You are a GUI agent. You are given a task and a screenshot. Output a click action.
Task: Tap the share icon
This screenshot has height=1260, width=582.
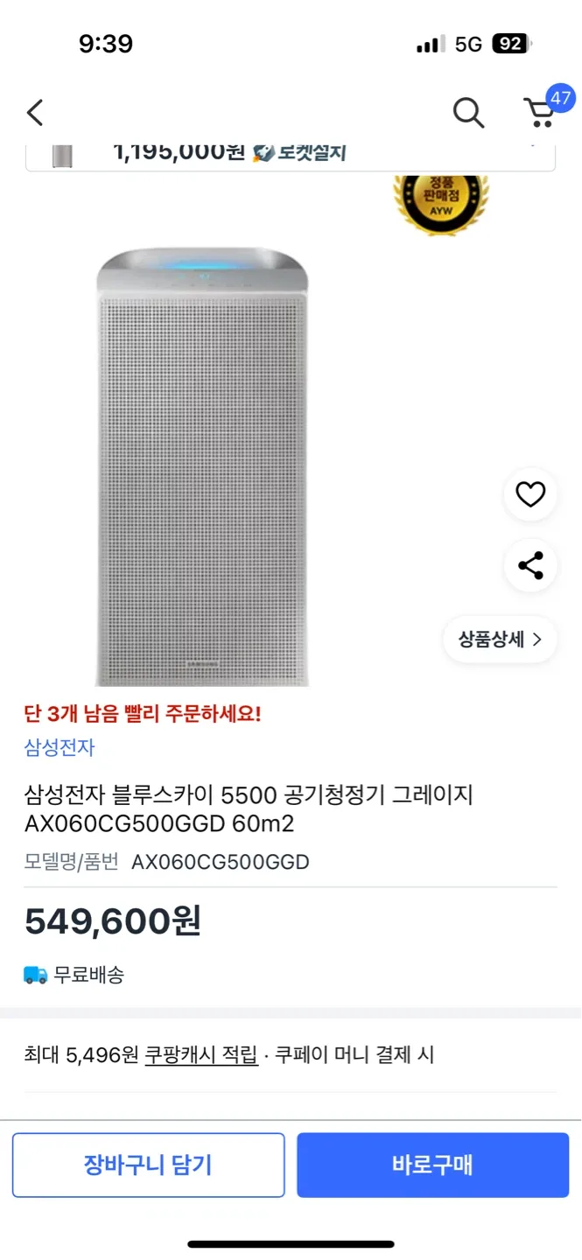(x=530, y=565)
